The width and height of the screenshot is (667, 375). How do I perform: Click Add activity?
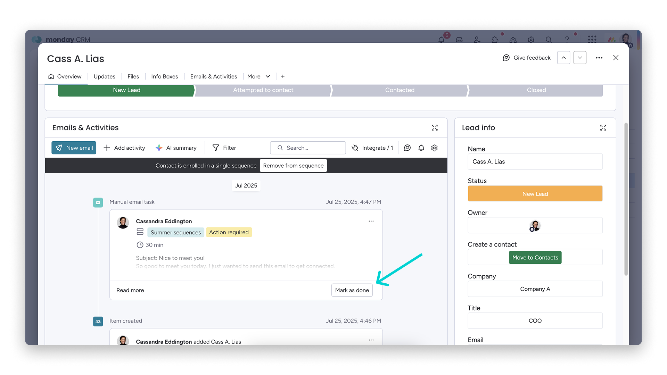click(124, 148)
